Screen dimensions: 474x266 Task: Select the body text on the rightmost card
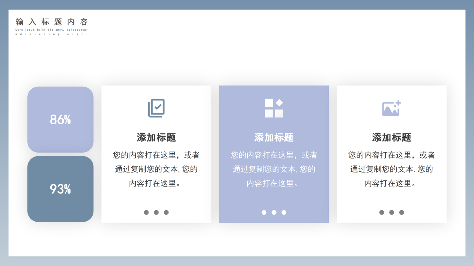[x=391, y=169]
